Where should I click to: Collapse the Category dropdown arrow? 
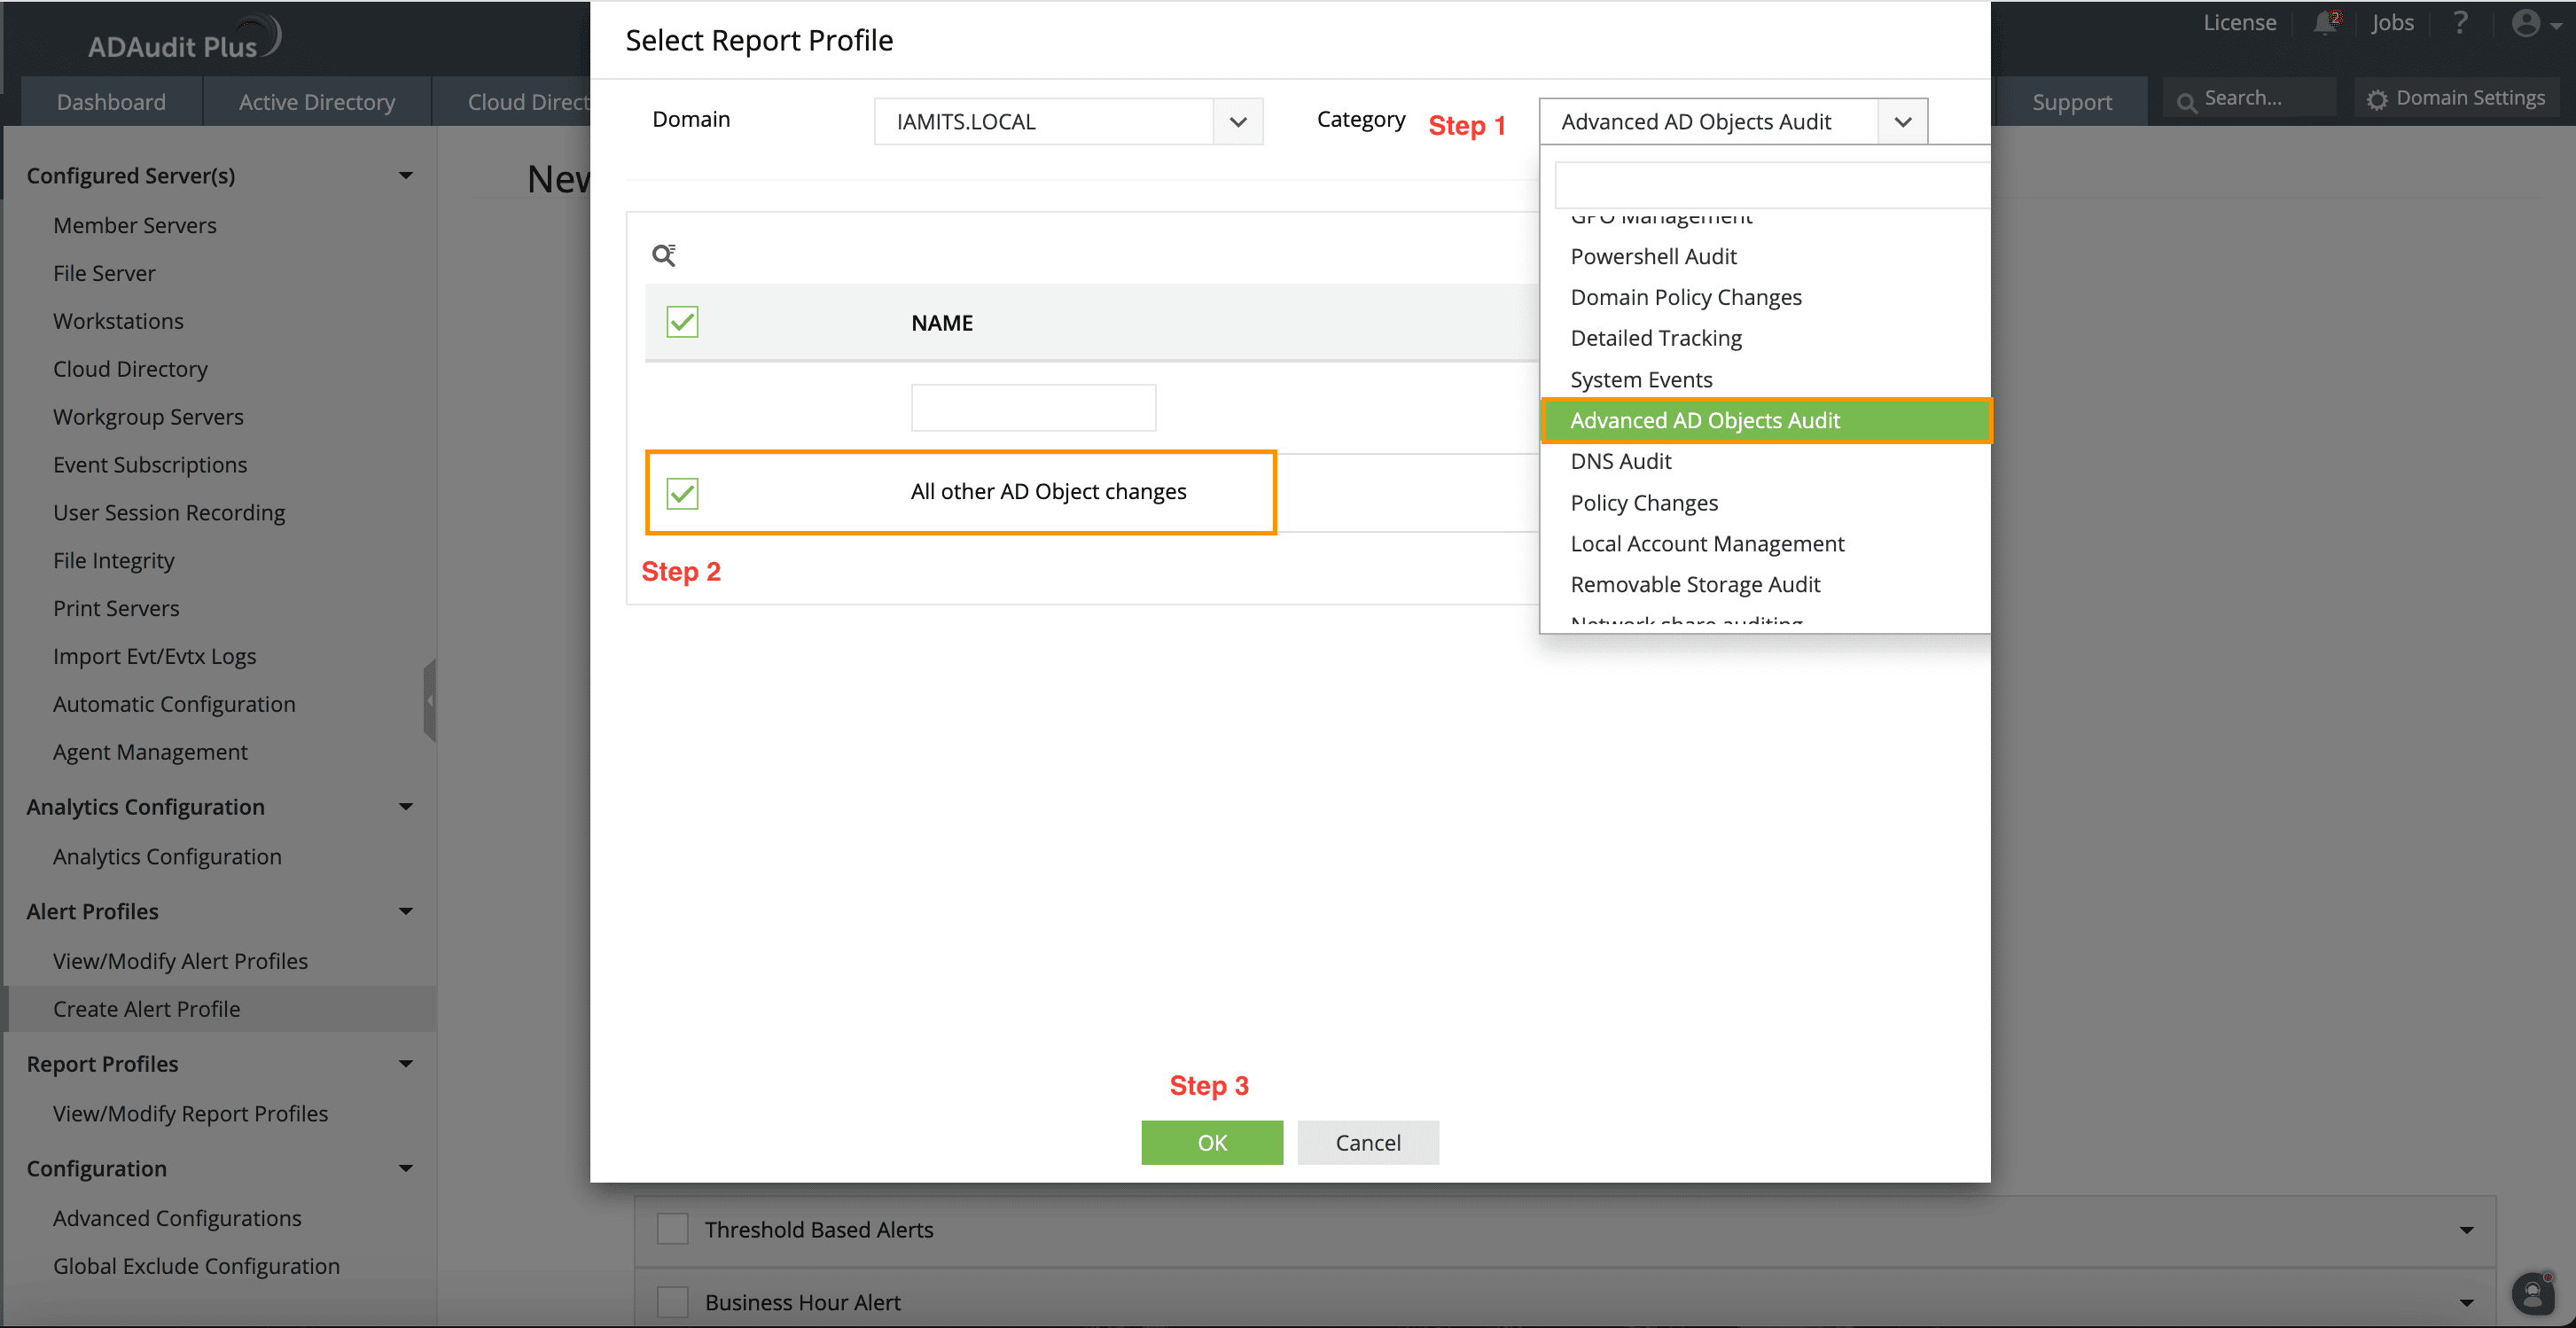(1902, 122)
